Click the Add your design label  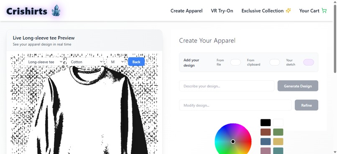[x=191, y=63]
